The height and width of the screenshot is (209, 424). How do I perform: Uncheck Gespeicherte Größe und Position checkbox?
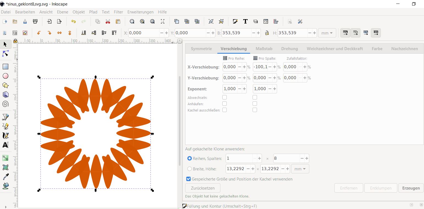pos(188,179)
